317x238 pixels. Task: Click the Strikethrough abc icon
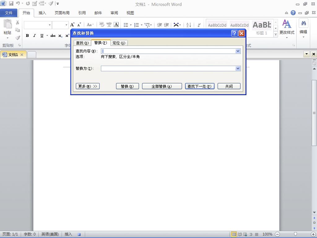tap(53, 36)
